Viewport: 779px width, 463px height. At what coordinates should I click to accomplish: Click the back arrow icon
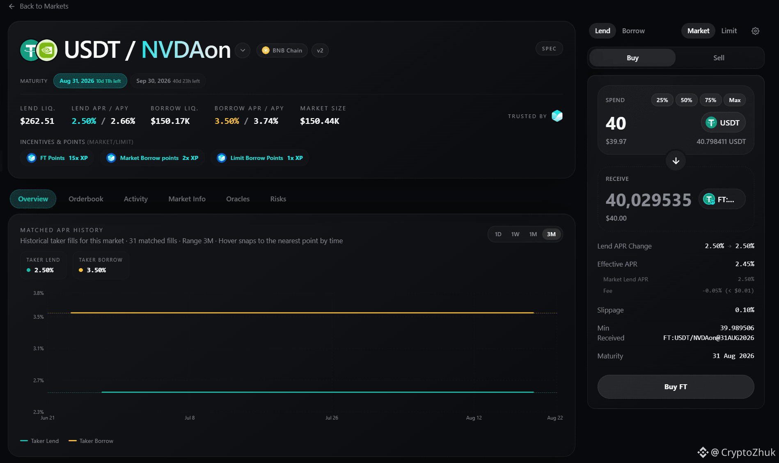11,7
